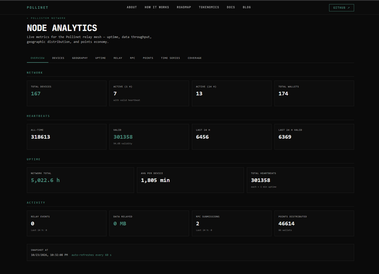Click the Total Devices value 167
The image size is (379, 274).
coord(36,94)
